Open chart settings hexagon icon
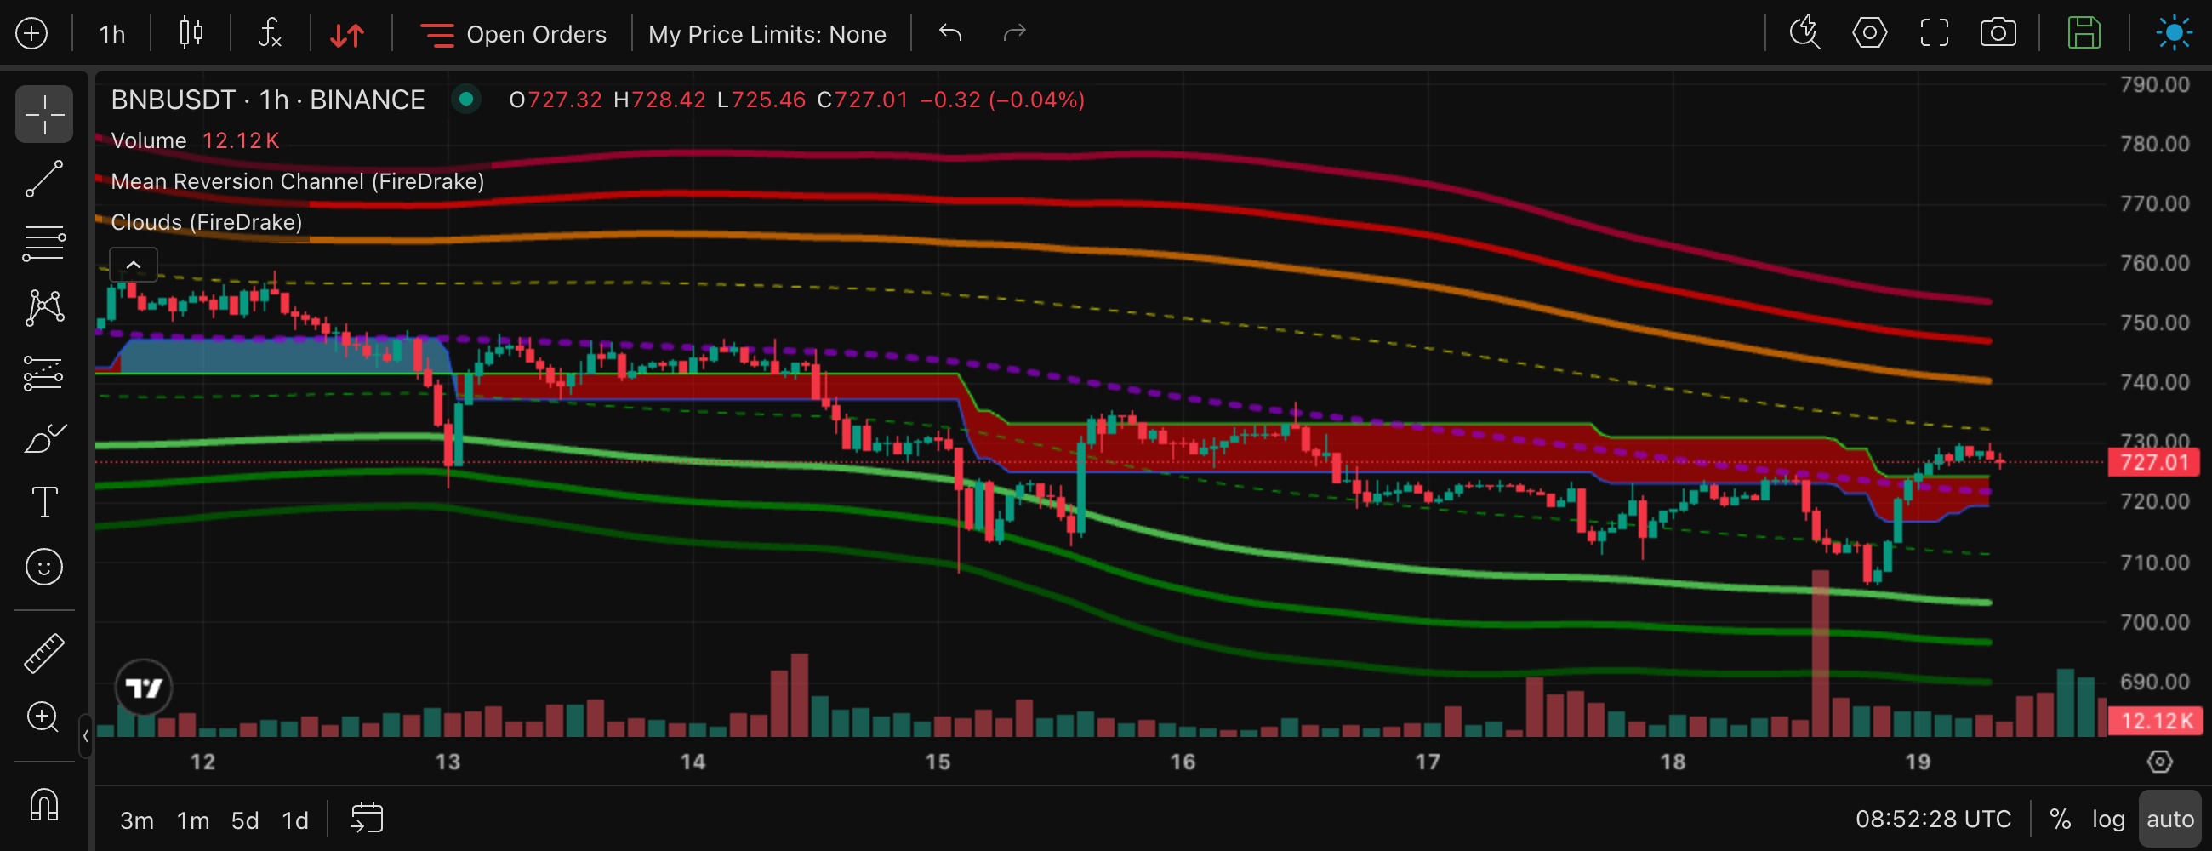The width and height of the screenshot is (2212, 851). (1869, 33)
